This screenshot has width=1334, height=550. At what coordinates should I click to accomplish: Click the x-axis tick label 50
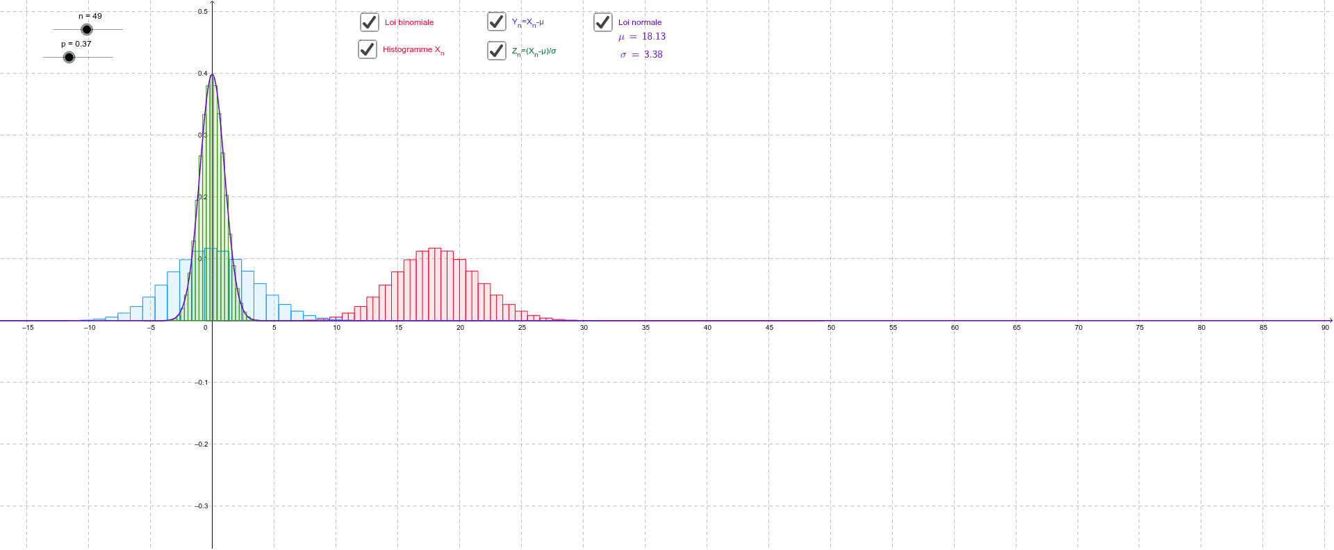831,327
